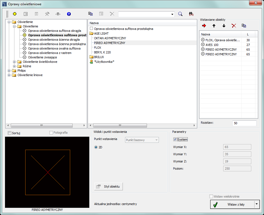Click the Poziom field

[x=237, y=169]
